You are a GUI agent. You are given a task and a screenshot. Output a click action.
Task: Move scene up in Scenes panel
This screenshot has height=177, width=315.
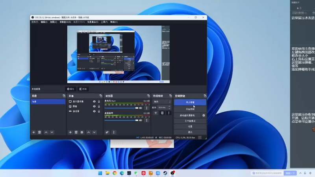point(46,132)
